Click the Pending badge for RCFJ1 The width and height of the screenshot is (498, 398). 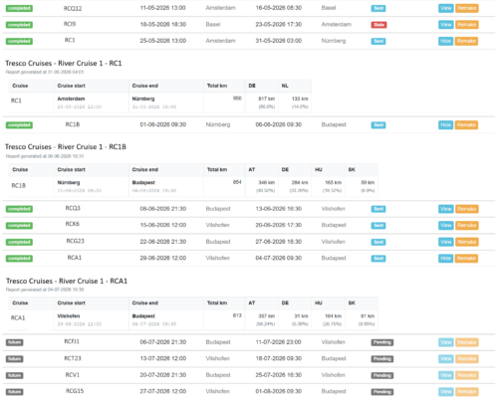(x=382, y=342)
